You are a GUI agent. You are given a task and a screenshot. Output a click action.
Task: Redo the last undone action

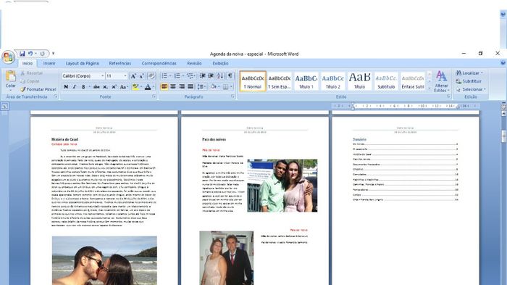point(42,54)
